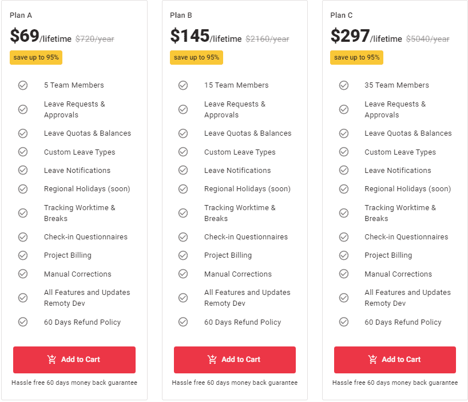Click the checkmark next to 60 Days Refund Policy in Plan C
Image resolution: width=468 pixels, height=402 pixels.
(344, 322)
